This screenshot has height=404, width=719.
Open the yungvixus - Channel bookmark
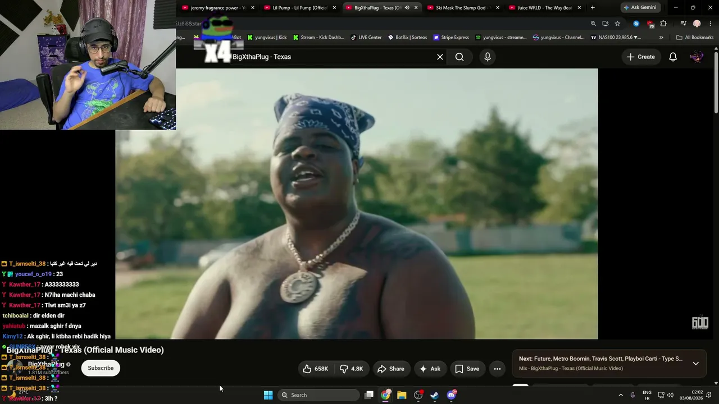tap(558, 38)
